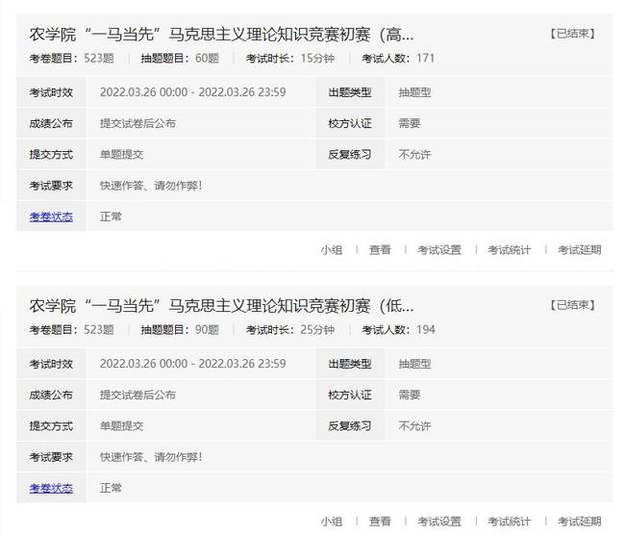Open 考试设置 for the second exam

[438, 522]
